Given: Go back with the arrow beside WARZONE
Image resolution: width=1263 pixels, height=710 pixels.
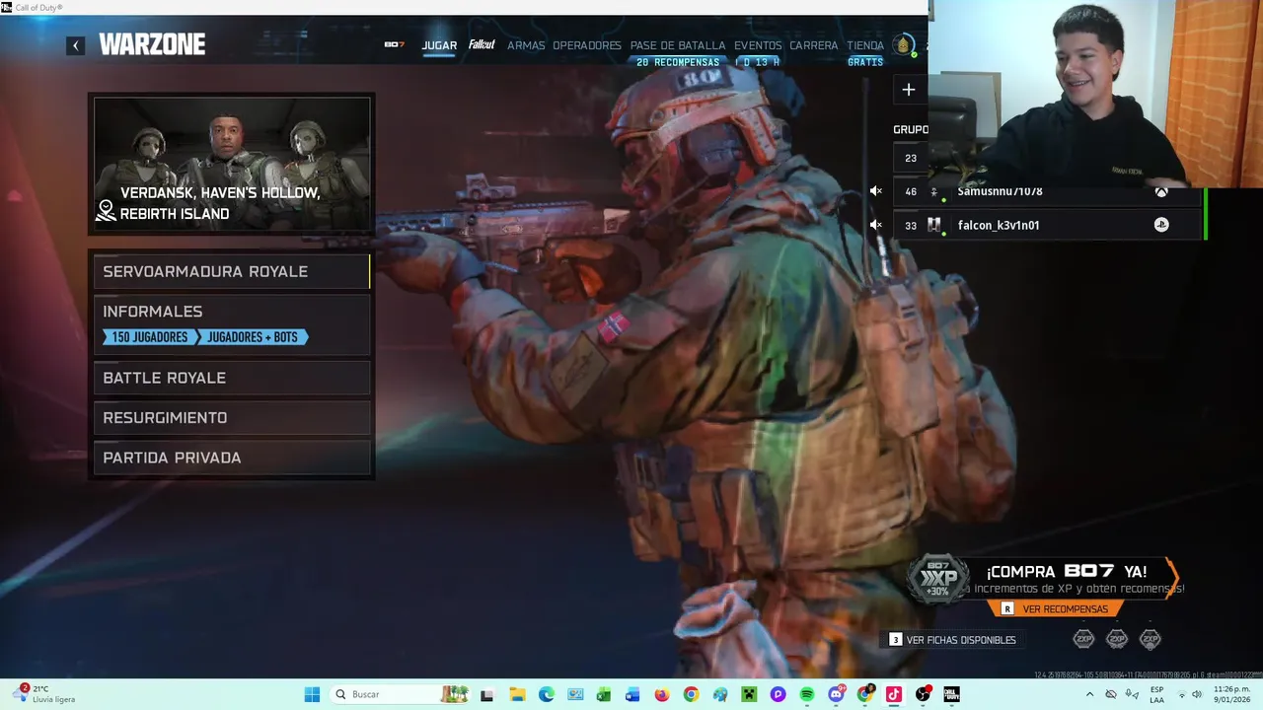Looking at the screenshot, I should point(76,45).
